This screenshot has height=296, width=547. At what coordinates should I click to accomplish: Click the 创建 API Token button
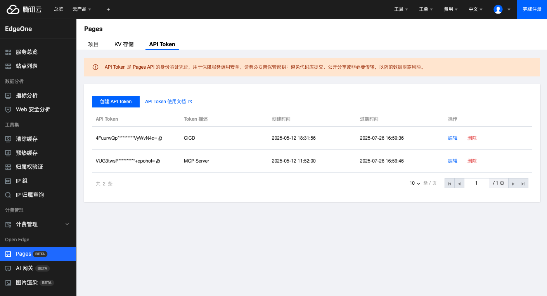(x=116, y=102)
